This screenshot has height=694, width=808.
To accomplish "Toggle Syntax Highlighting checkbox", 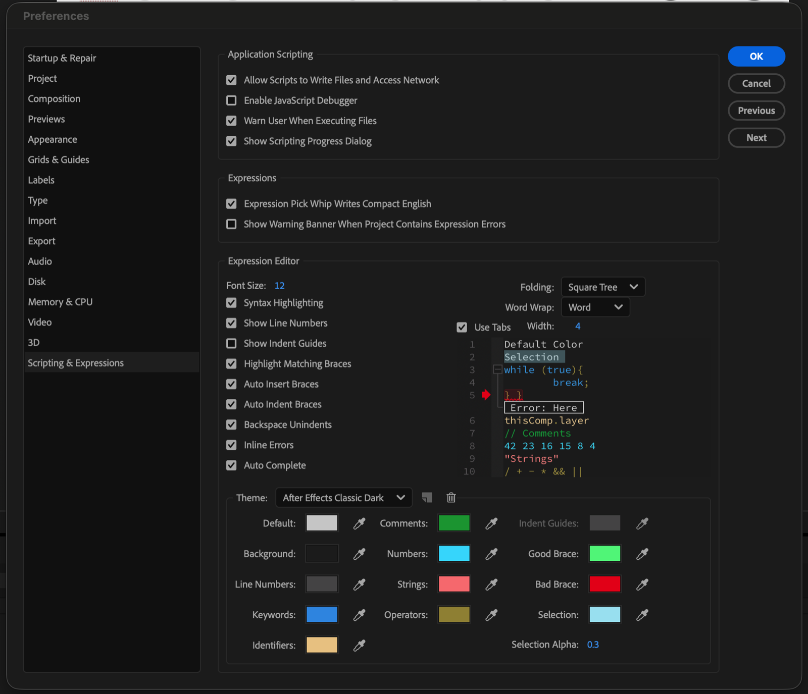I will (231, 303).
